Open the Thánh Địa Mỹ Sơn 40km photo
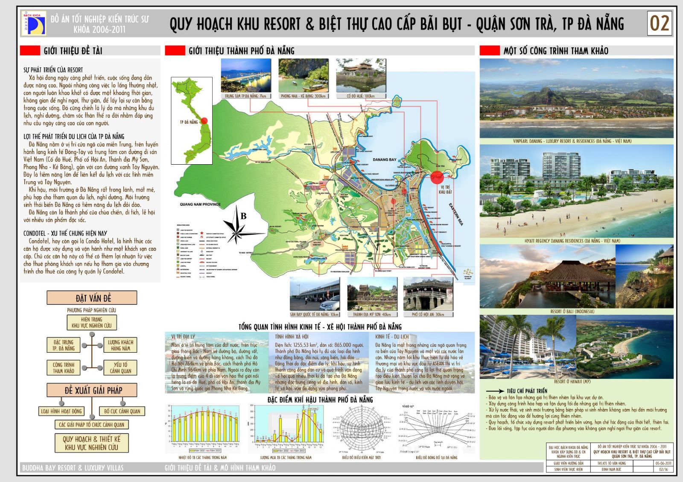The width and height of the screenshot is (683, 482). click(372, 294)
